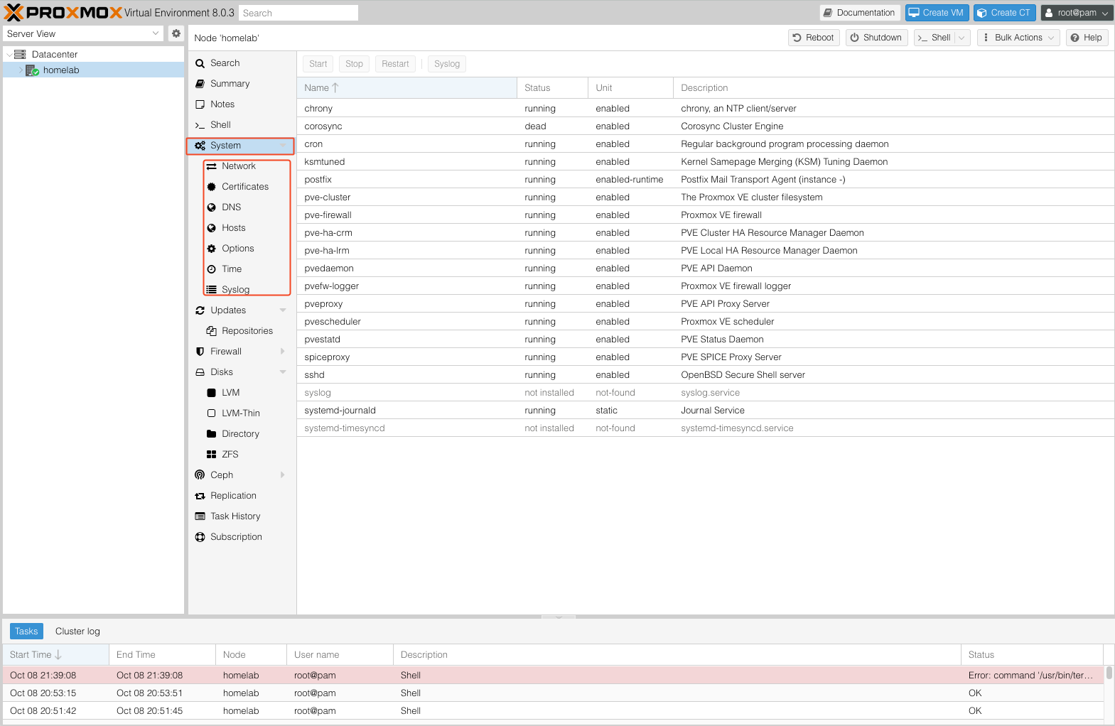Click the ZFS grid icon
Screen dimensions: 1115x726
[x=212, y=455]
